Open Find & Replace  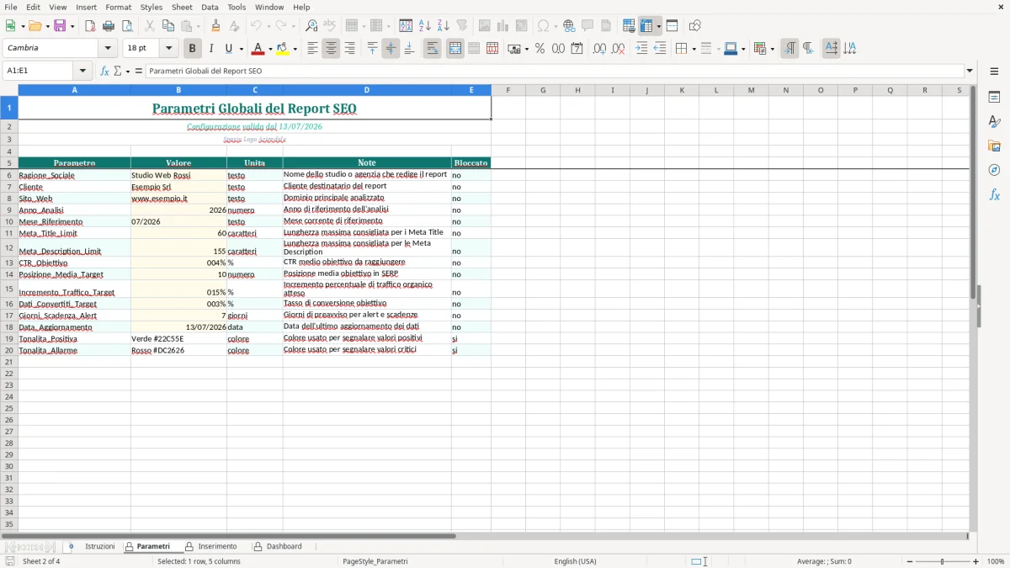[x=311, y=26]
